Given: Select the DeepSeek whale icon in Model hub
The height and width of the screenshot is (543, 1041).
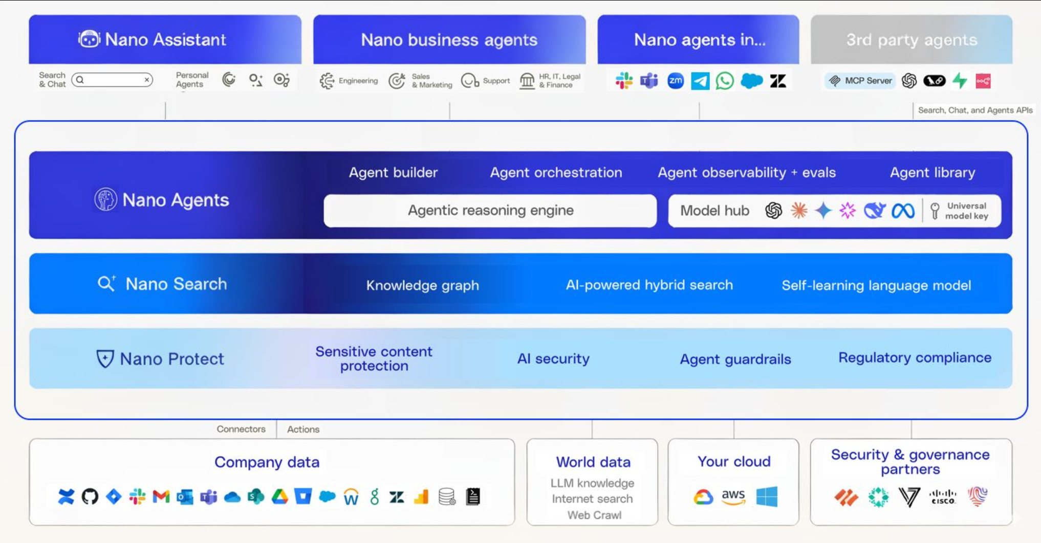Looking at the screenshot, I should (x=875, y=211).
